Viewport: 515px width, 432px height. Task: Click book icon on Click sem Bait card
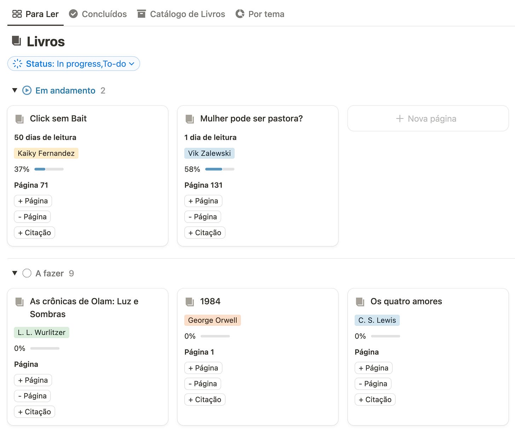pyautogui.click(x=19, y=119)
